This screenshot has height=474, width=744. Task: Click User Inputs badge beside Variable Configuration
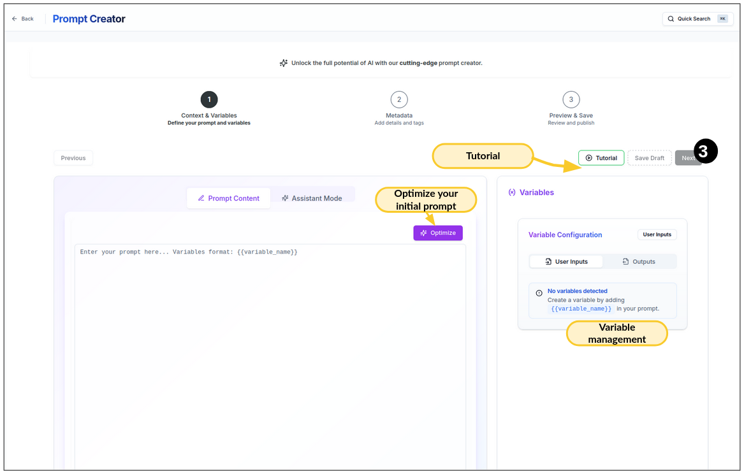point(657,234)
